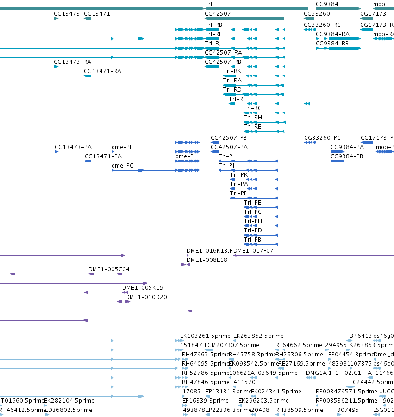Screen dimensions: 394x417
Task: Click protein Trl-PF
Action: [238, 193]
